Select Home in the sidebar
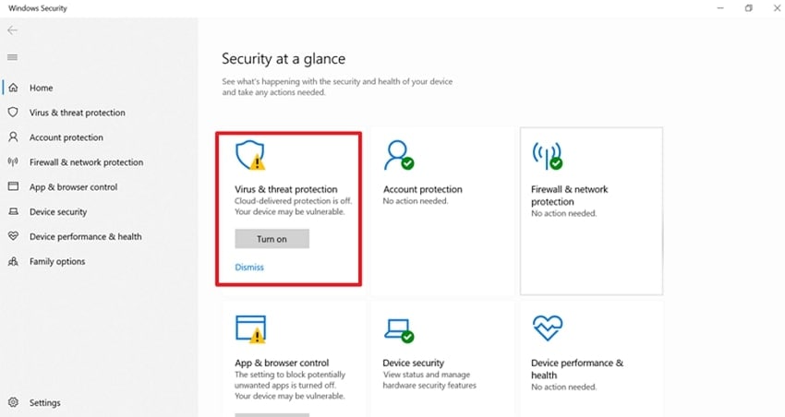 click(x=42, y=89)
